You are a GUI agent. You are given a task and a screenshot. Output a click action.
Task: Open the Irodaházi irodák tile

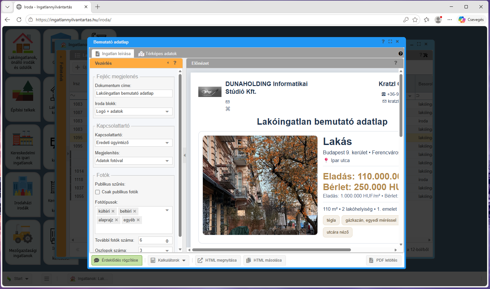coord(23,195)
